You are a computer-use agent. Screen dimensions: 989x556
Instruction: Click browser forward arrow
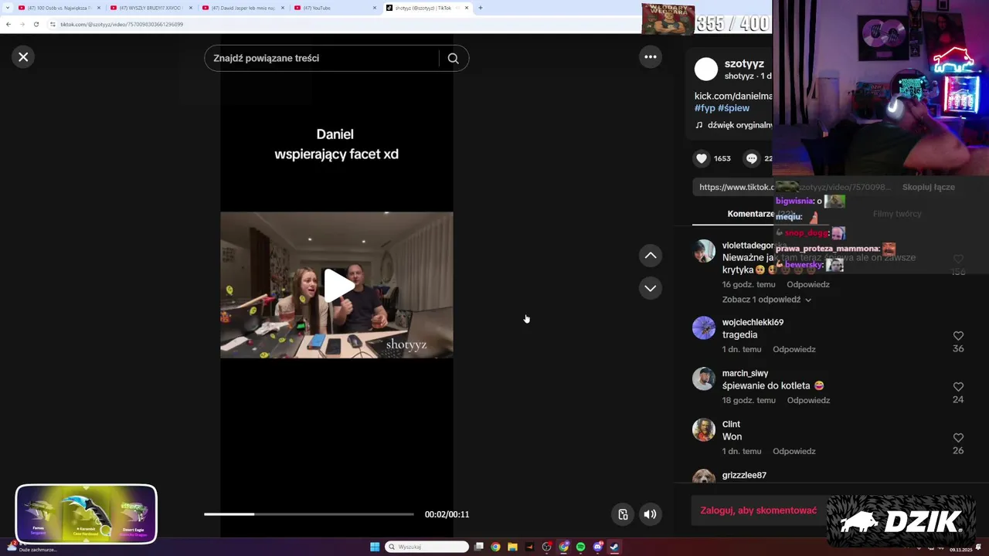22,24
